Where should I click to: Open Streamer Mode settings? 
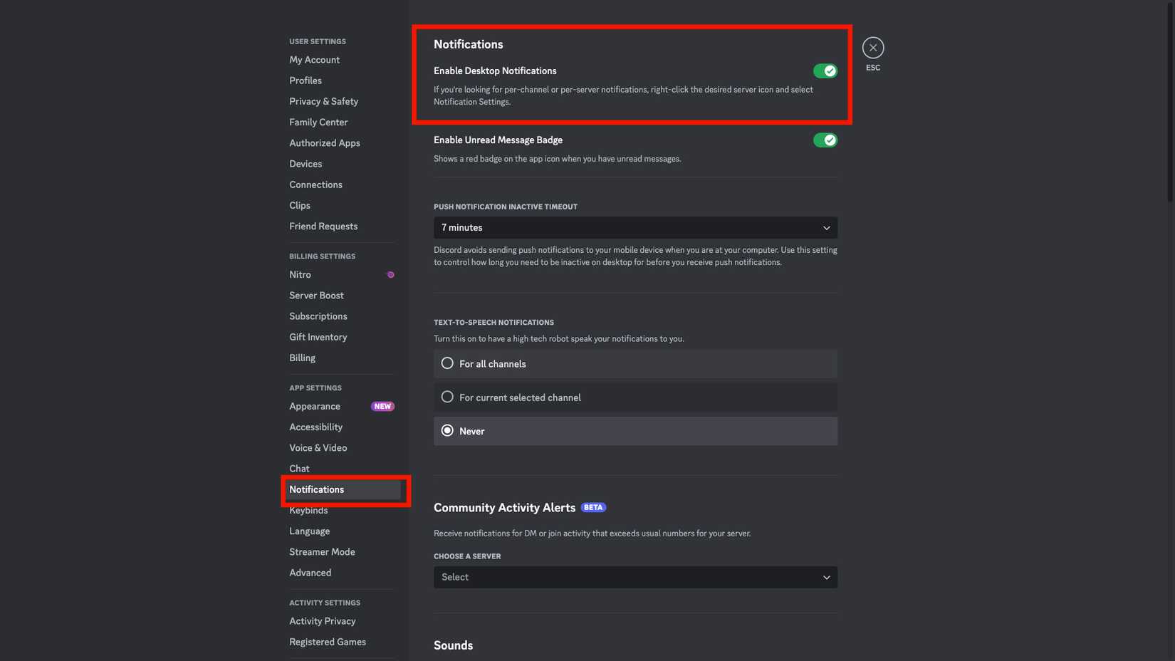(322, 551)
